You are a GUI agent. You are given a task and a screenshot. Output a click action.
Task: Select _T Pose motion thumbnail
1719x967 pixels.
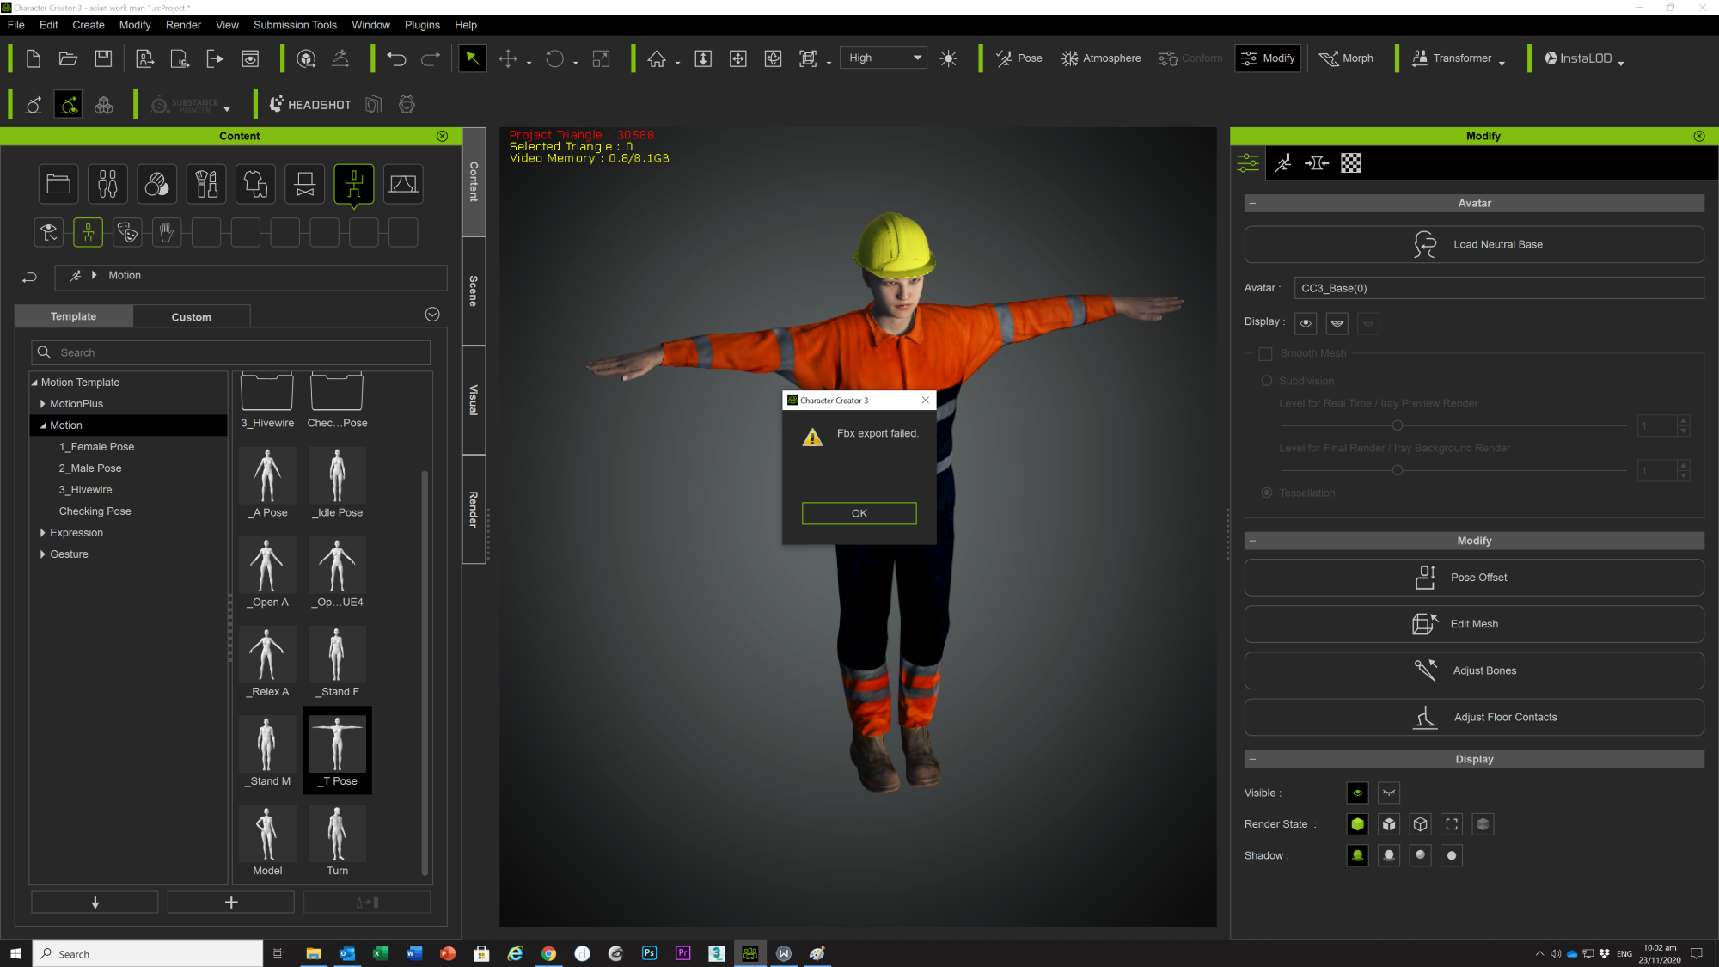[336, 751]
